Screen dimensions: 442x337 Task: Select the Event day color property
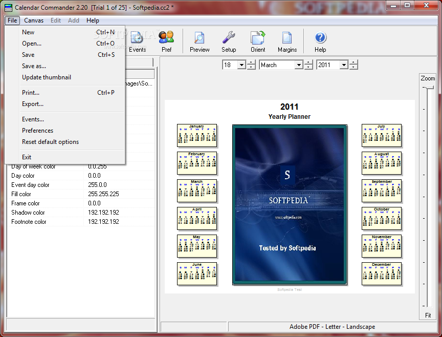[x=81, y=185]
